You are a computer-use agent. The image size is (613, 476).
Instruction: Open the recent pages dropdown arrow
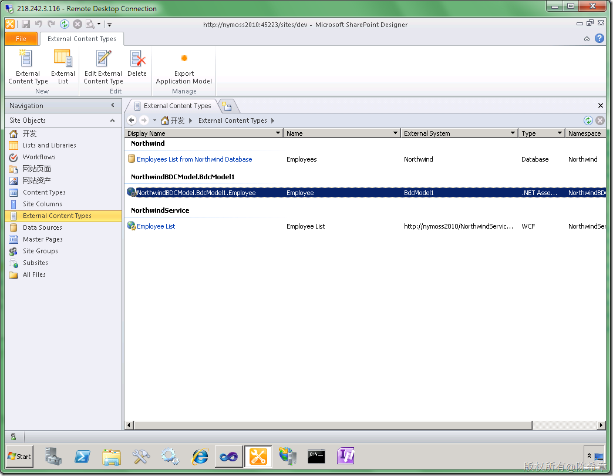pyautogui.click(x=155, y=120)
